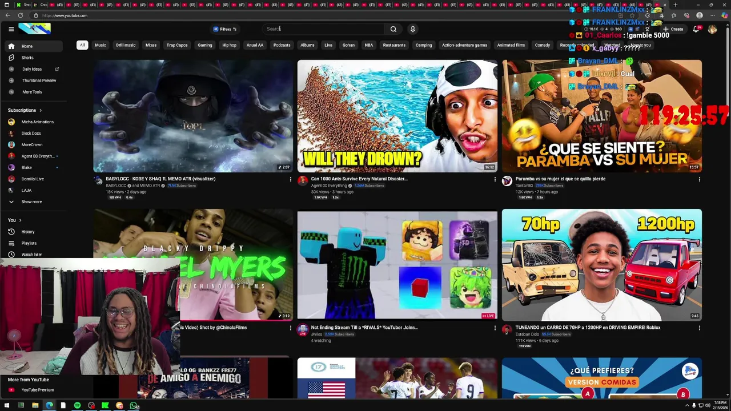This screenshot has width=731, height=411.
Task: Select the Drill music chip
Action: [x=126, y=45]
